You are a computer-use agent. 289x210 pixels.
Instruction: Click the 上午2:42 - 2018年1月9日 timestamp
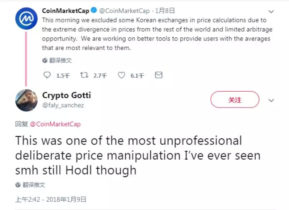click(51, 199)
